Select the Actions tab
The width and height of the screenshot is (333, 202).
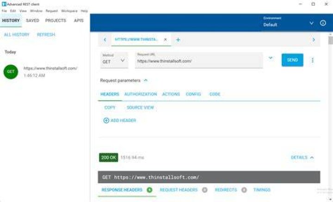point(171,94)
